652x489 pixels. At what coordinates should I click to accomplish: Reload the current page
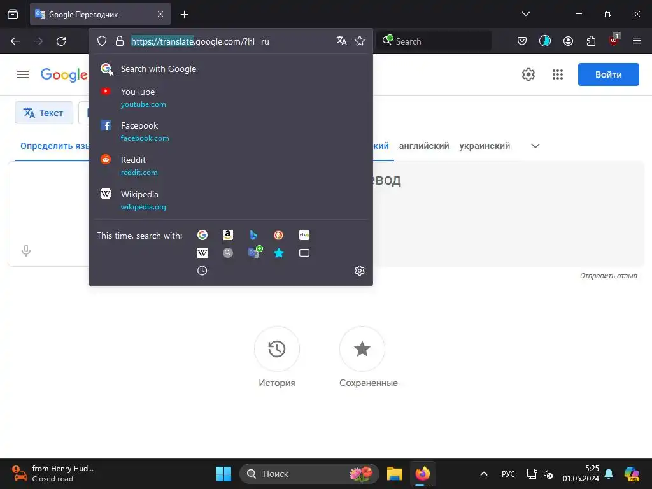[61, 41]
